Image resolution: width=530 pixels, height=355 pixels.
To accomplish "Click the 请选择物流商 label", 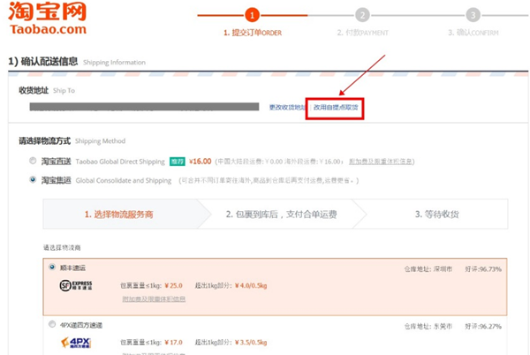I will click(x=62, y=248).
